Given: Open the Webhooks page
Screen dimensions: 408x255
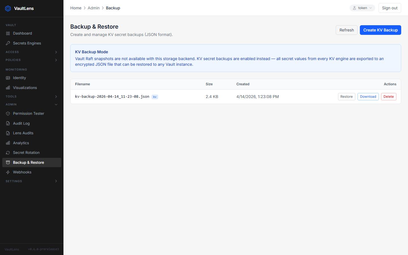Looking at the screenshot, I should click(32, 172).
